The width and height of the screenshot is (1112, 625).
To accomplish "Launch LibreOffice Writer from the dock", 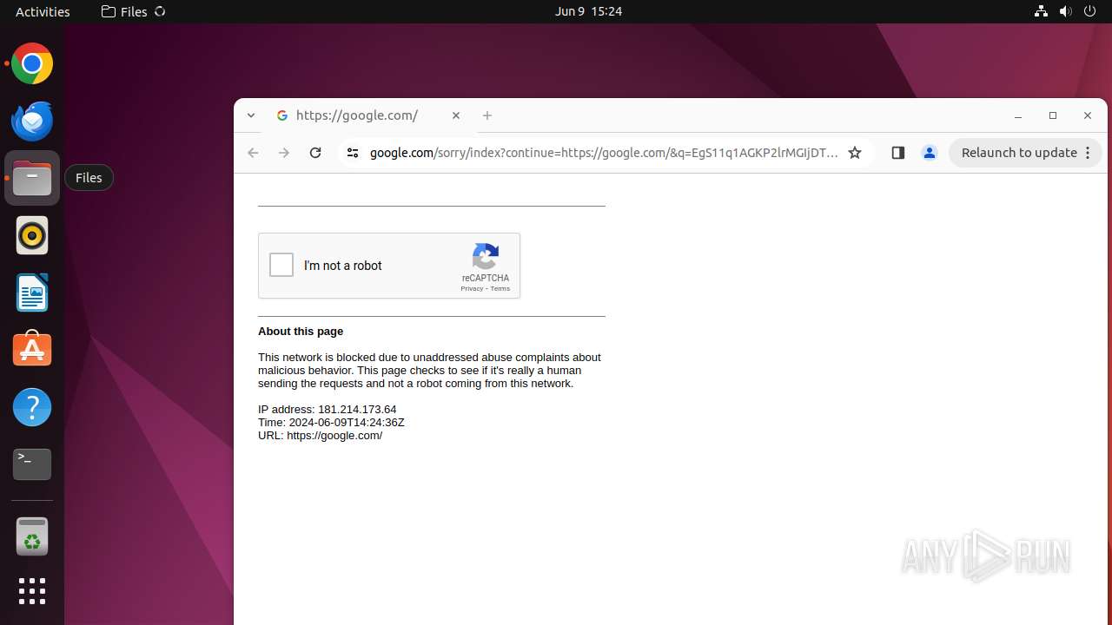I will 32,293.
